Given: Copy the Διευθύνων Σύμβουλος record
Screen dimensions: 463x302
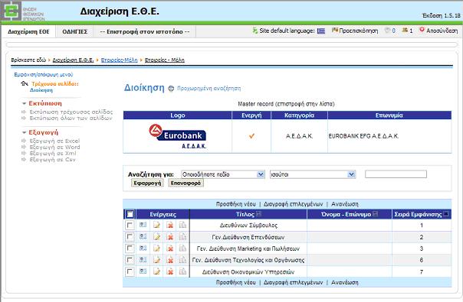Looking at the screenshot, I should [182, 225].
